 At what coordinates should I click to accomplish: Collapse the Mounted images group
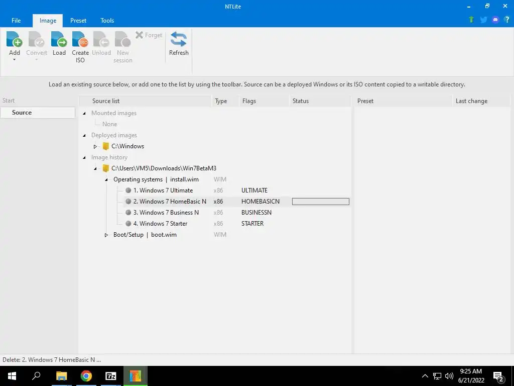(84, 113)
